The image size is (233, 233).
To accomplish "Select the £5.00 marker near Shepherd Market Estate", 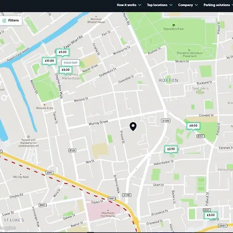I will tap(66, 70).
